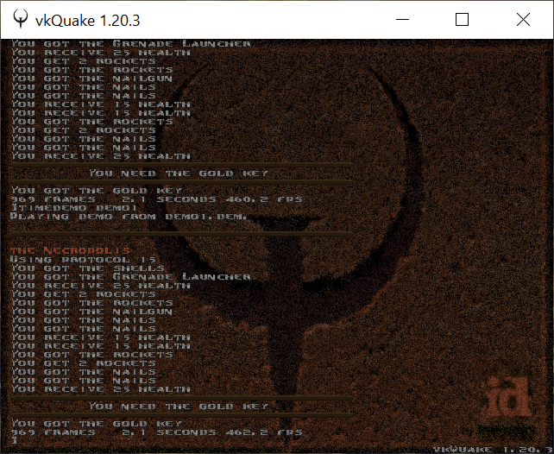The height and width of the screenshot is (454, 554).
Task: Click the red 'The Necropolis' map title
Action: point(70,251)
